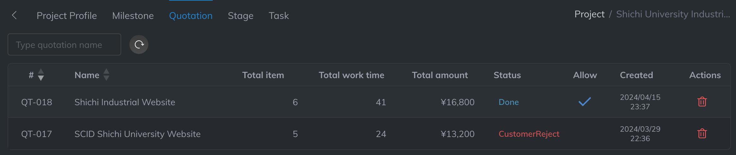Focus the quotation name search field
Screen dimensions: 736x155
point(64,45)
